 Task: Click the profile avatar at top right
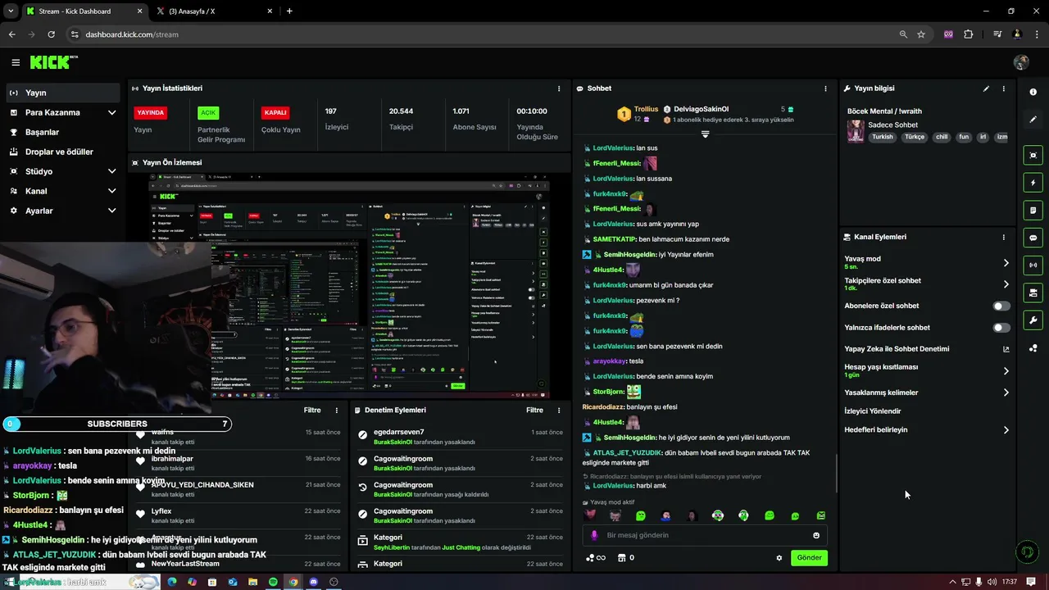1021,62
